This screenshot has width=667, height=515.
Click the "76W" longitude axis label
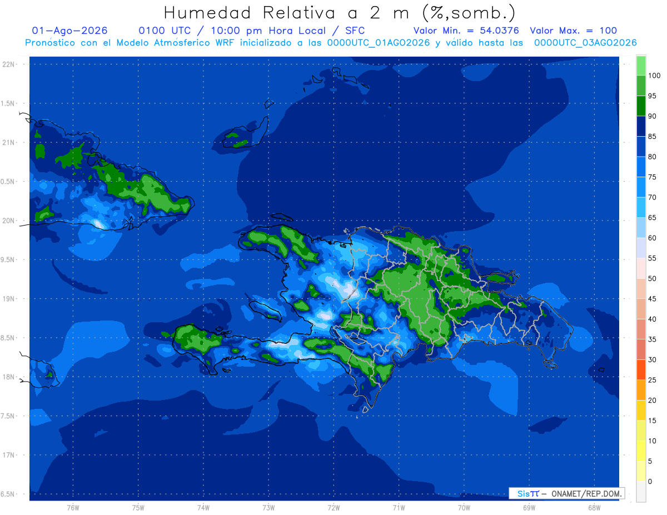[73, 508]
